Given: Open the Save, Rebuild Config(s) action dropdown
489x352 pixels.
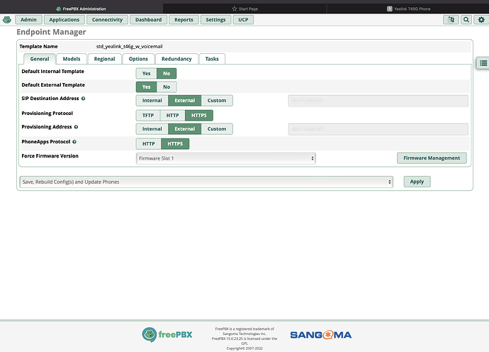Looking at the screenshot, I should [206, 182].
